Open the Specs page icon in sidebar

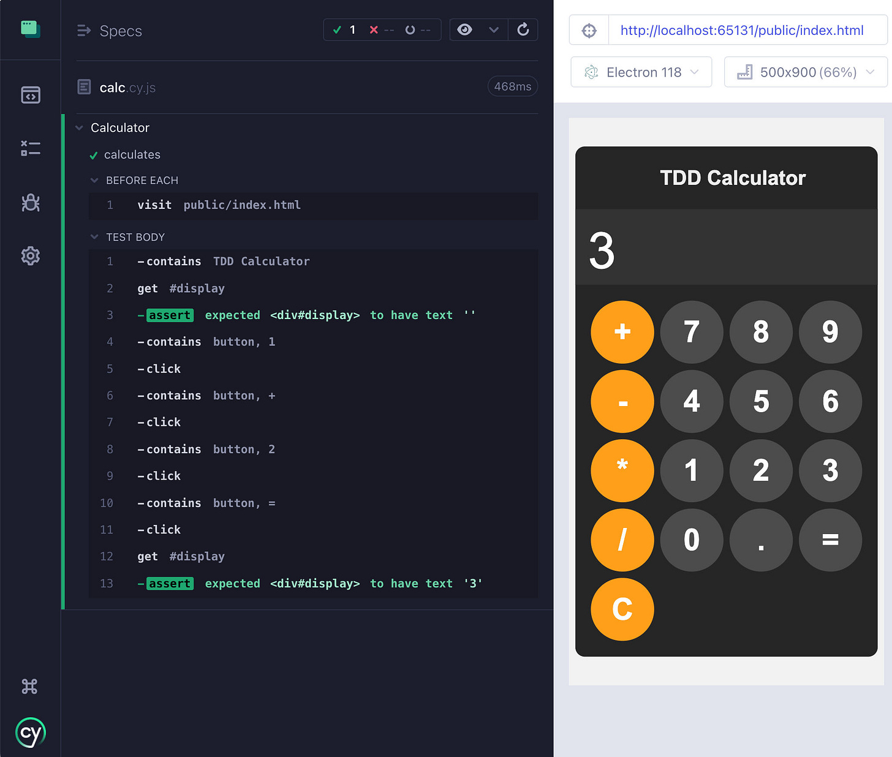[x=31, y=95]
